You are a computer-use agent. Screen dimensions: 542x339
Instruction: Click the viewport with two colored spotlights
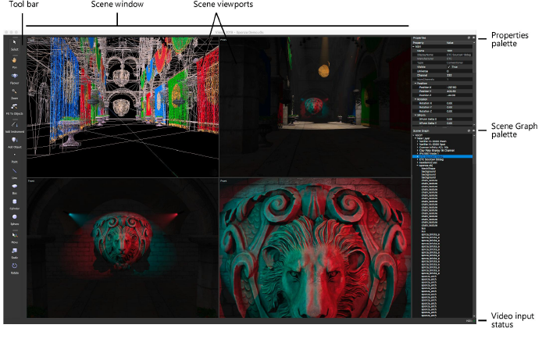click(x=123, y=248)
